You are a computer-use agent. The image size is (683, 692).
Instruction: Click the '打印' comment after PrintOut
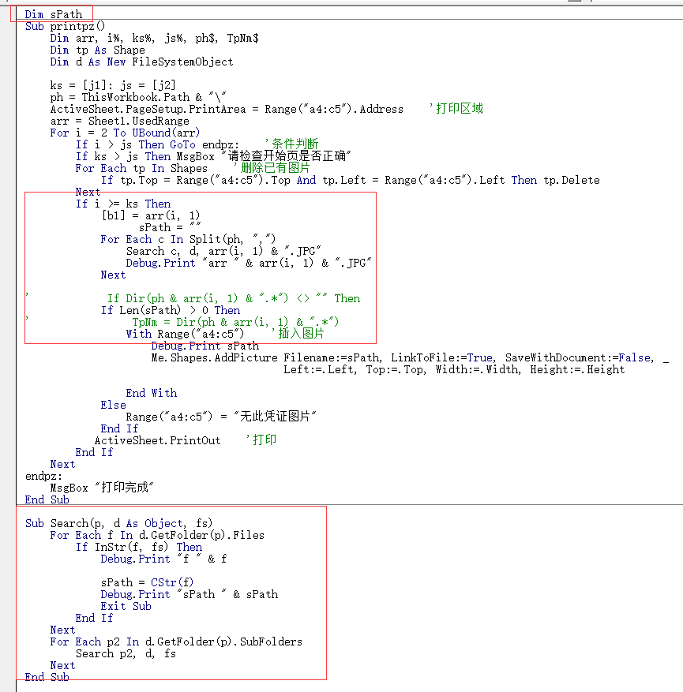pos(261,440)
